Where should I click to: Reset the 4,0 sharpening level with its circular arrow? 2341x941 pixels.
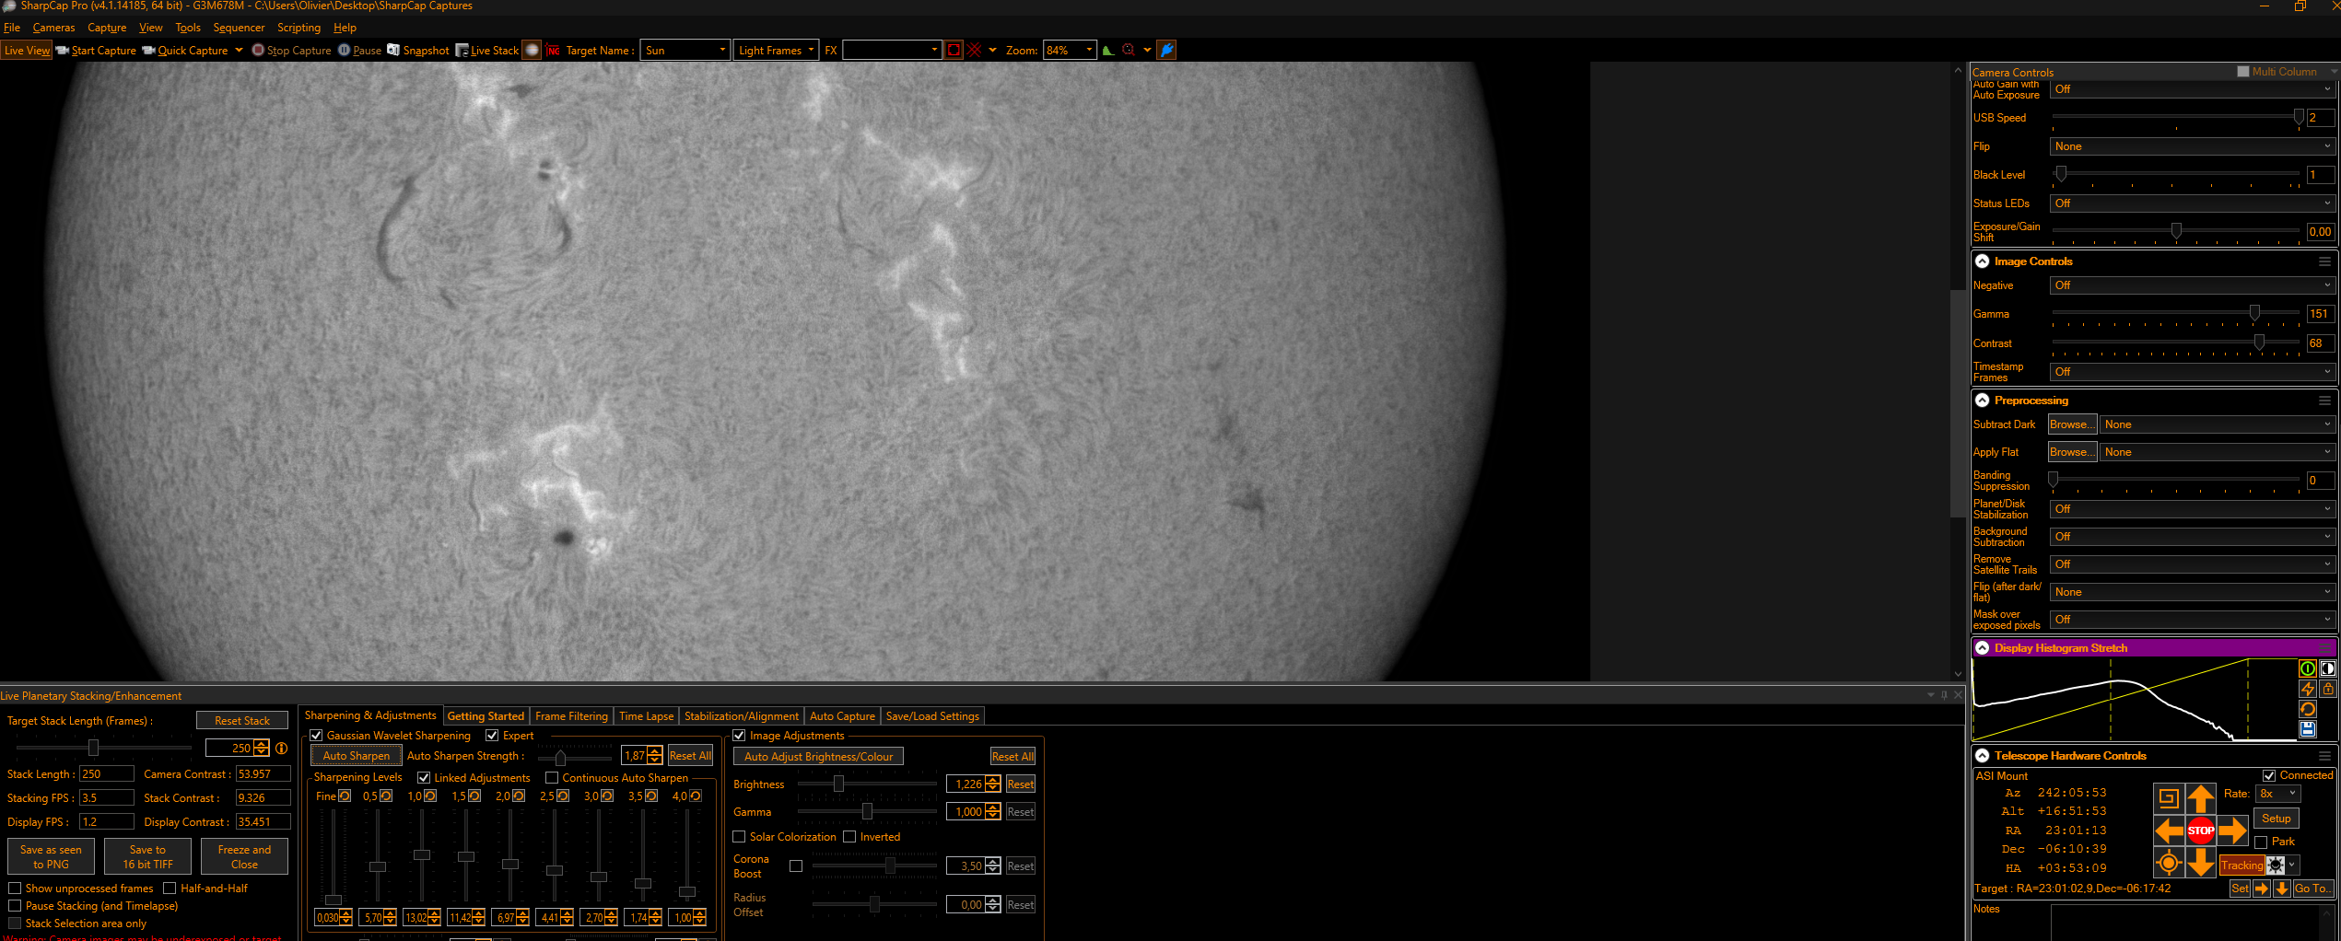click(696, 796)
